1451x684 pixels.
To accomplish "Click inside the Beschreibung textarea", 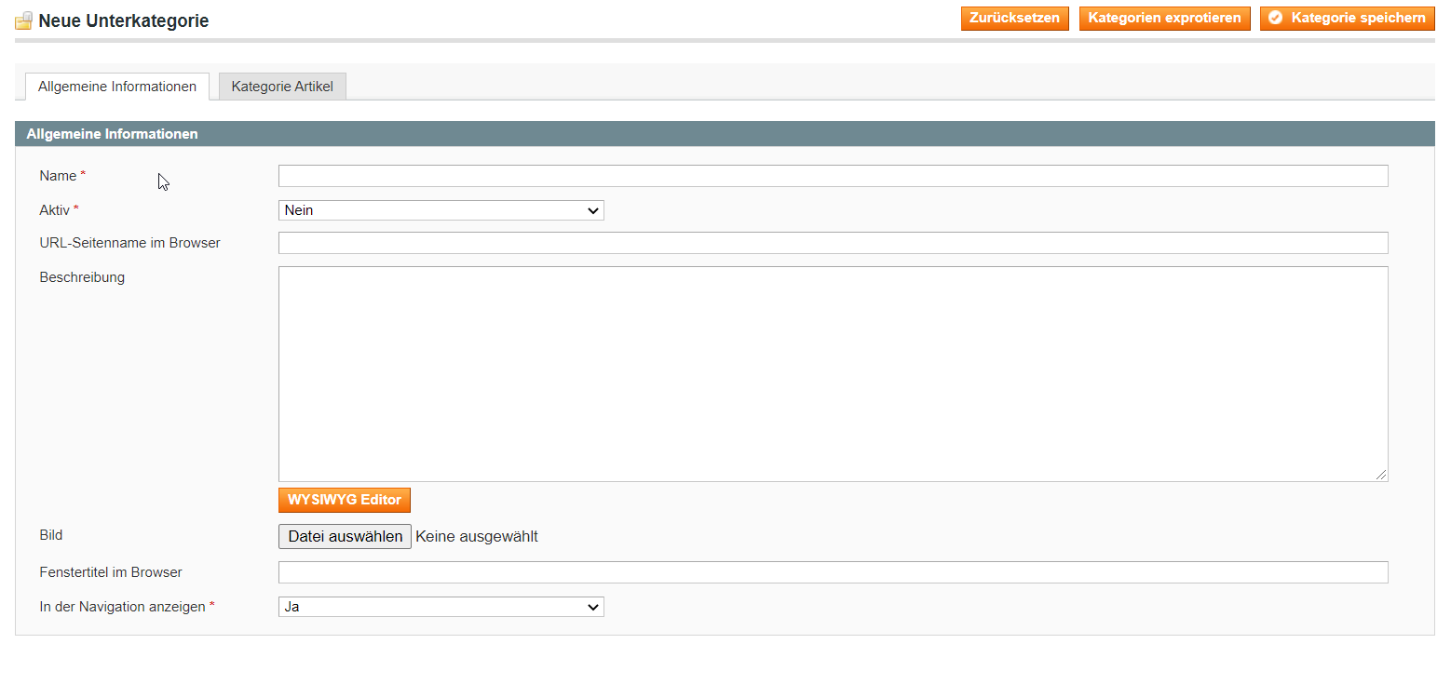I will pyautogui.click(x=833, y=374).
